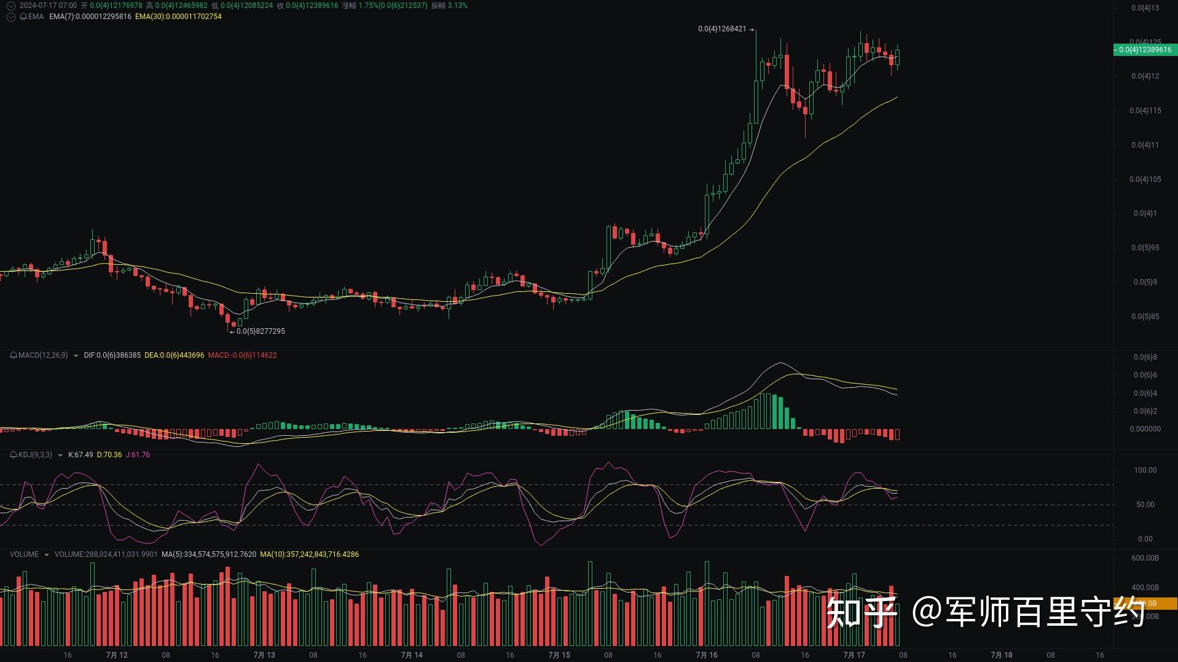
Task: Click the 7月 14 date label on time axis
Action: (412, 655)
